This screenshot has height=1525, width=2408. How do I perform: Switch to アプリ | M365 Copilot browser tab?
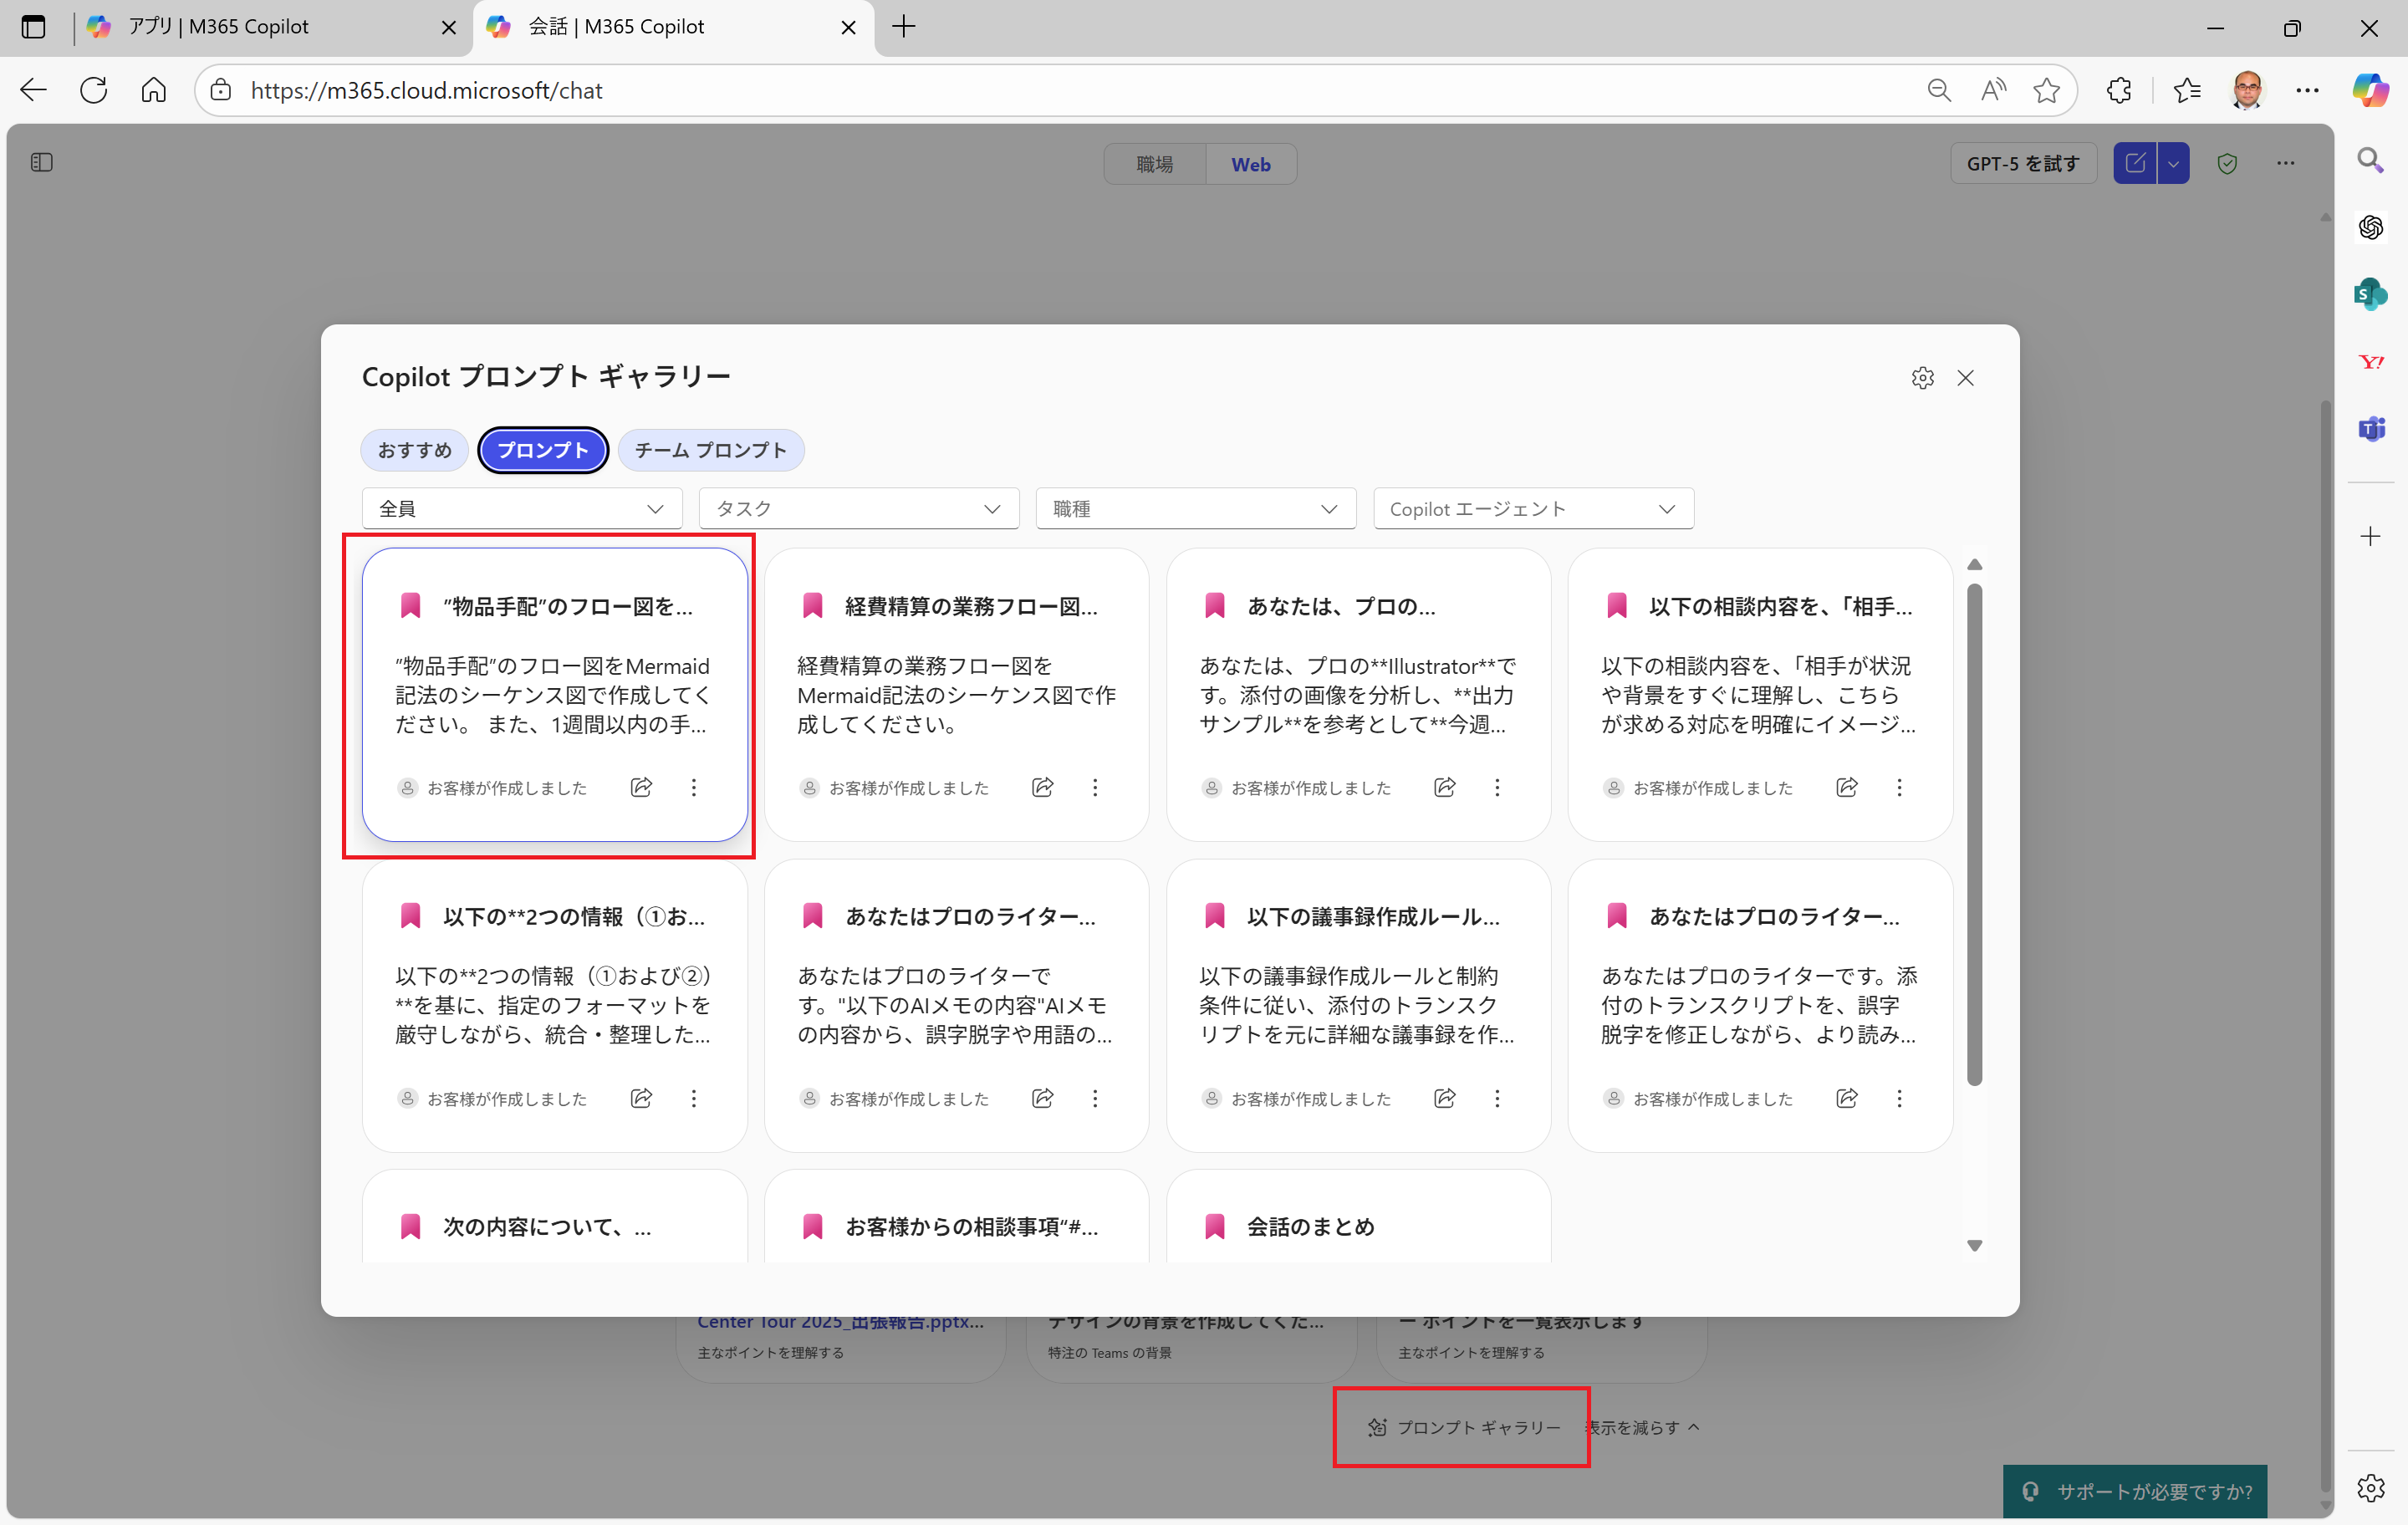coord(218,27)
